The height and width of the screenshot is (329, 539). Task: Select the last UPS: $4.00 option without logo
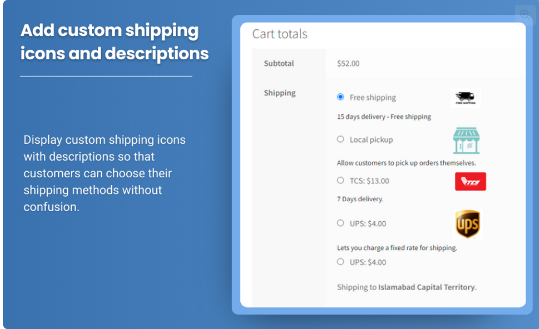(x=340, y=262)
